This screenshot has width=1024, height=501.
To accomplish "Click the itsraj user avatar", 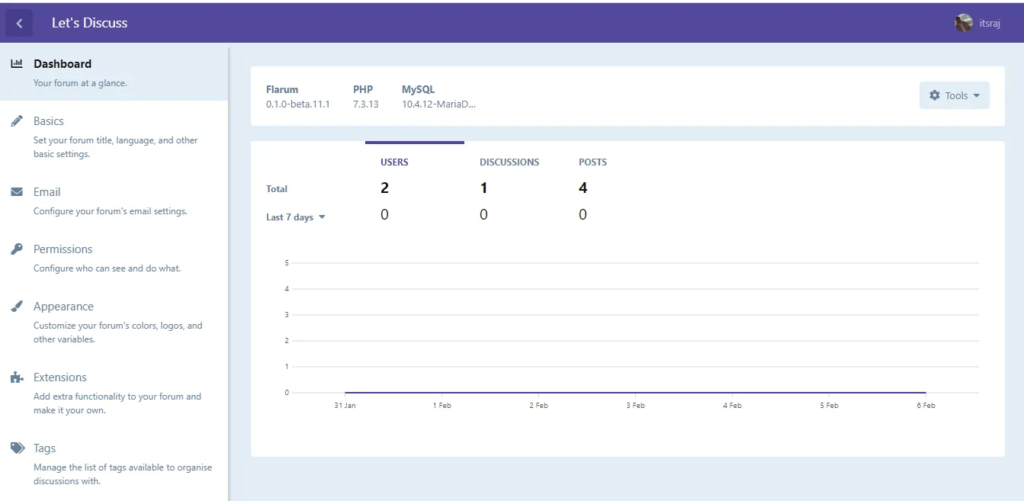I will point(964,24).
